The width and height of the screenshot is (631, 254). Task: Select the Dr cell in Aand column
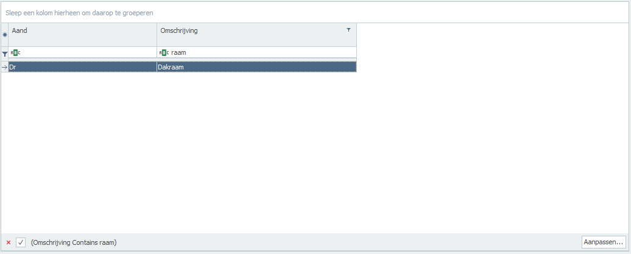[x=82, y=67]
